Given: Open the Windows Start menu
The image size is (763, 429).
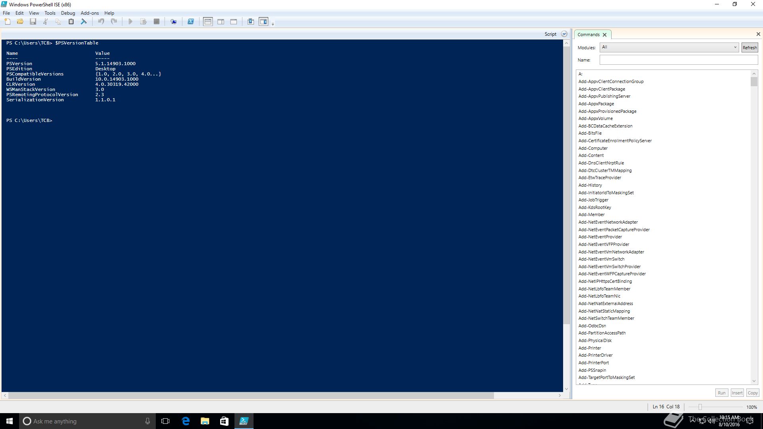Looking at the screenshot, I should click(x=10, y=421).
